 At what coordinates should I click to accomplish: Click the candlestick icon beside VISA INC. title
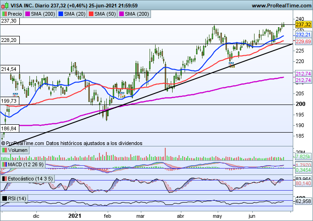pos(5,6)
